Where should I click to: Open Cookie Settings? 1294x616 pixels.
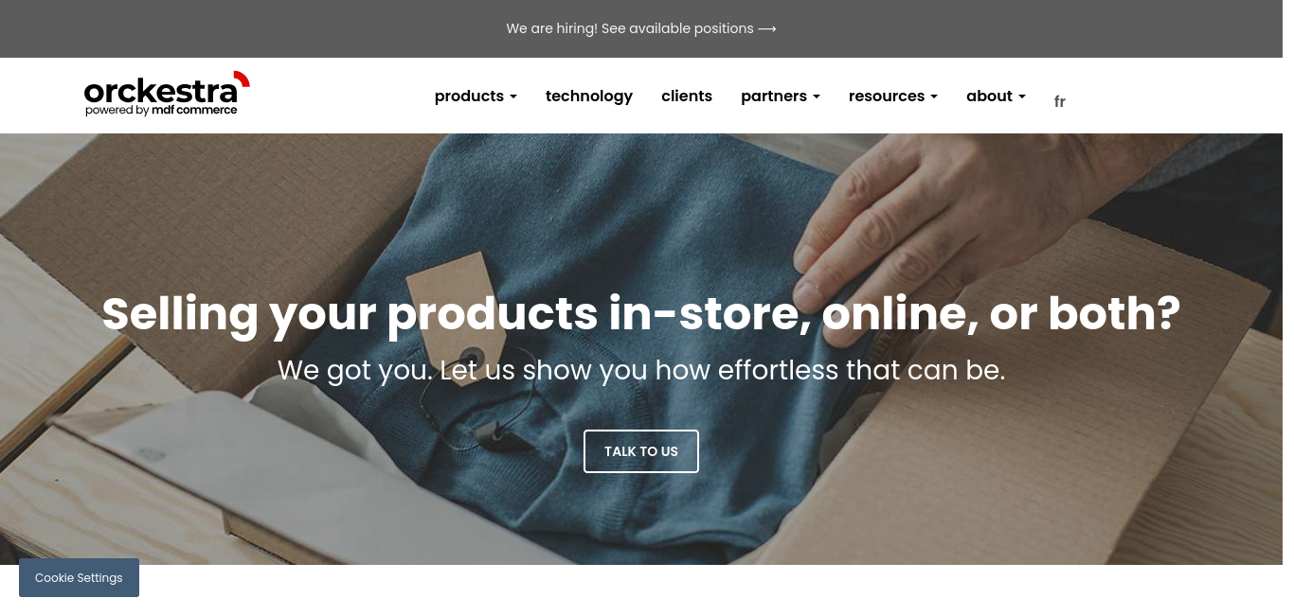click(79, 577)
